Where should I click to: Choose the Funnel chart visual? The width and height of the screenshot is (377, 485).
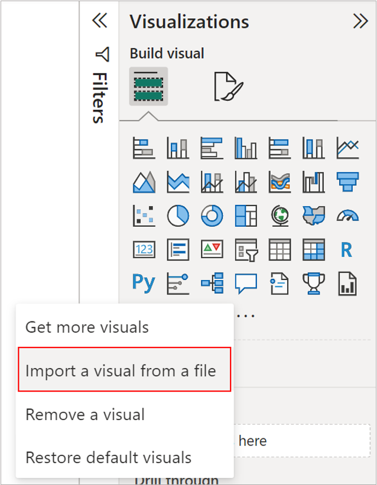pyautogui.click(x=347, y=181)
